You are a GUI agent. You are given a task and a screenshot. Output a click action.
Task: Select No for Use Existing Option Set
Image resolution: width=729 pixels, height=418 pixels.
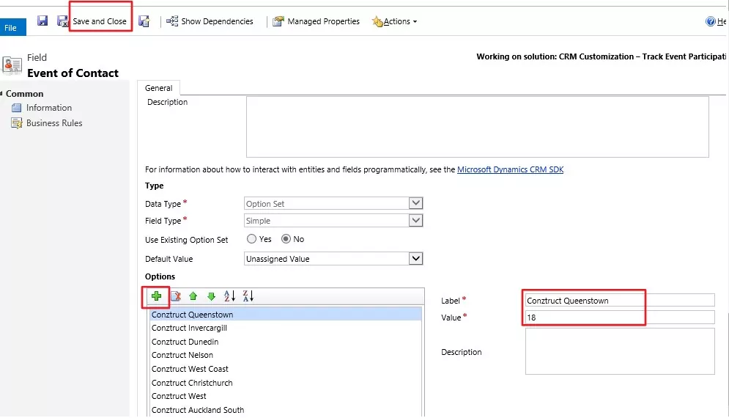click(286, 239)
